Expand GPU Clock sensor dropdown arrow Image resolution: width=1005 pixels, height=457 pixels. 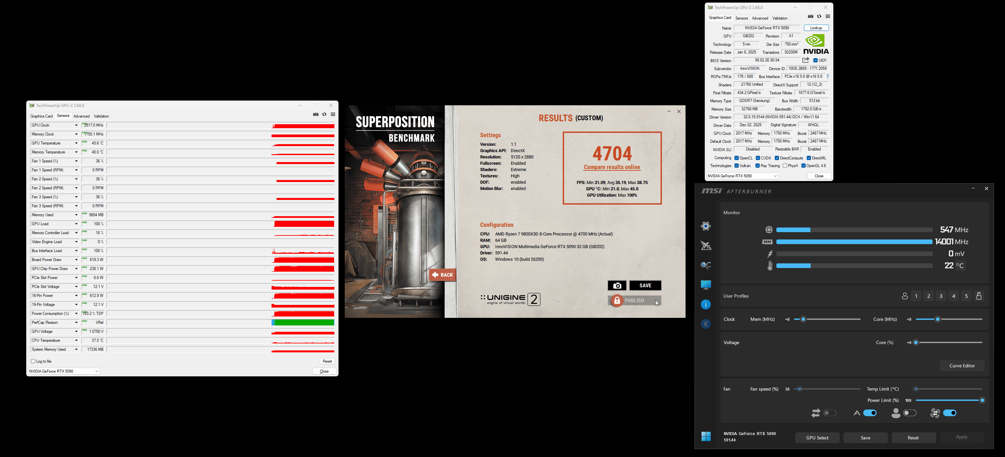tap(77, 125)
